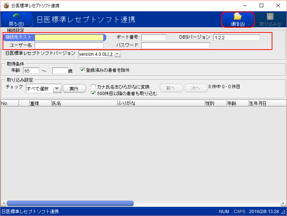Viewport: 287px width, 216px height.
Task: Click the 取り込み(I) save button
Action: [x=270, y=20]
